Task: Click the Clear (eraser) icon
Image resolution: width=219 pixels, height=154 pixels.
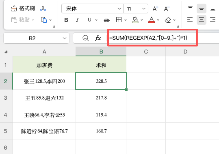Action: click(x=168, y=20)
